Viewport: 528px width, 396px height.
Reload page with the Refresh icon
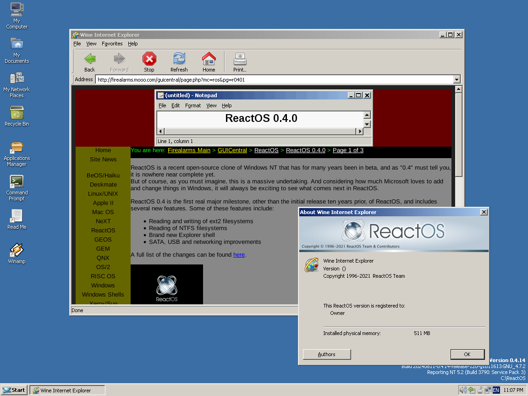179,59
